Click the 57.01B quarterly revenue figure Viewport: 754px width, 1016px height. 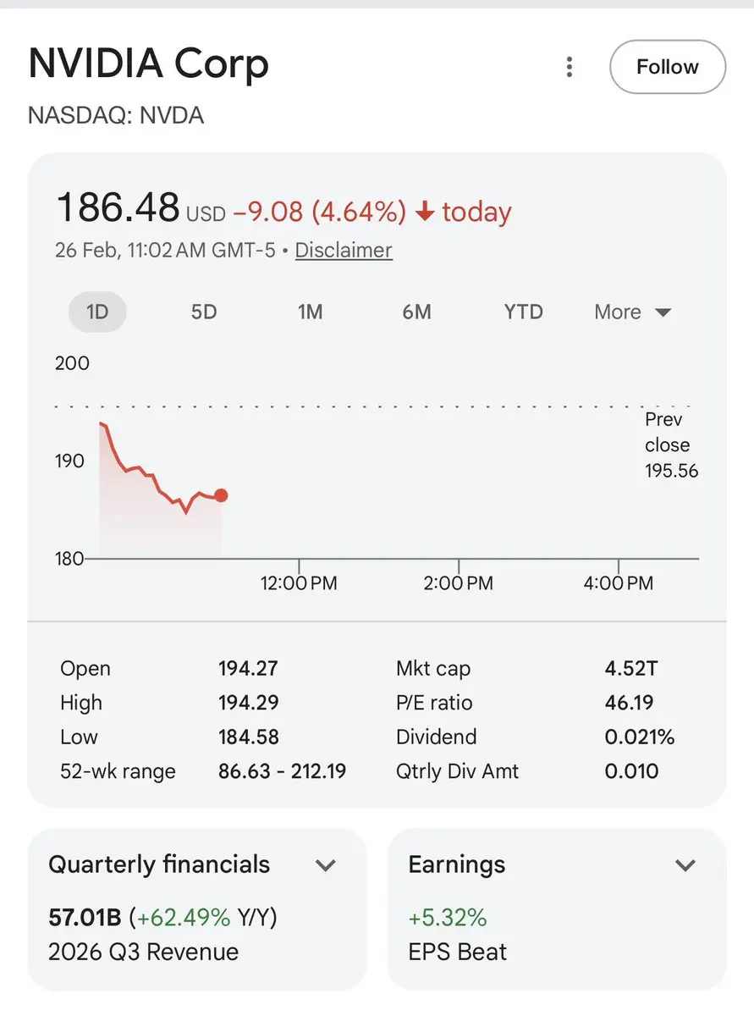[85, 917]
